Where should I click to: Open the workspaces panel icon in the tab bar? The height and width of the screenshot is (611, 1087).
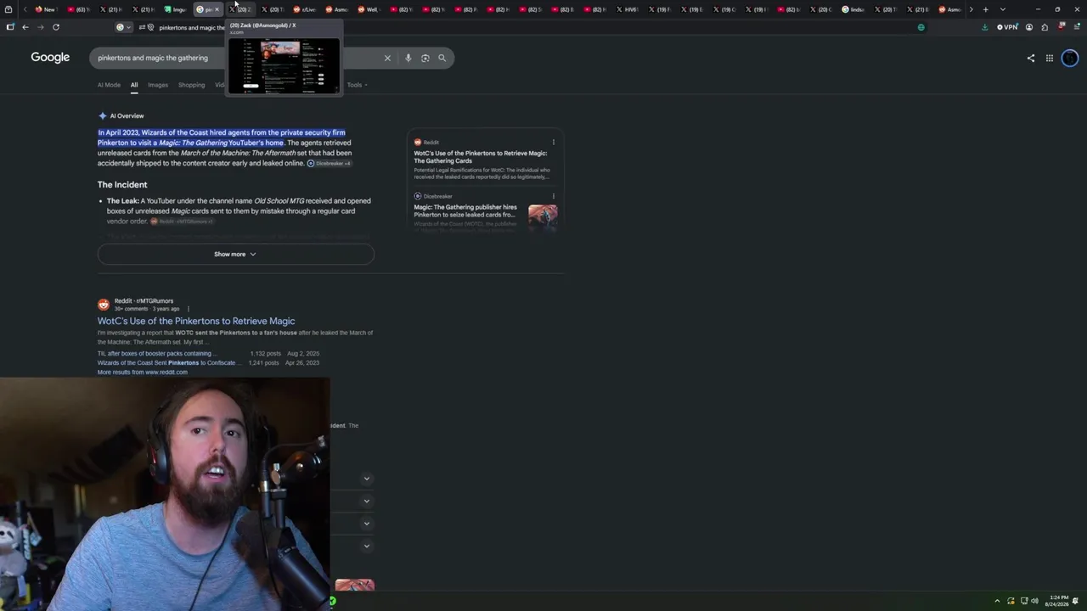coord(8,9)
